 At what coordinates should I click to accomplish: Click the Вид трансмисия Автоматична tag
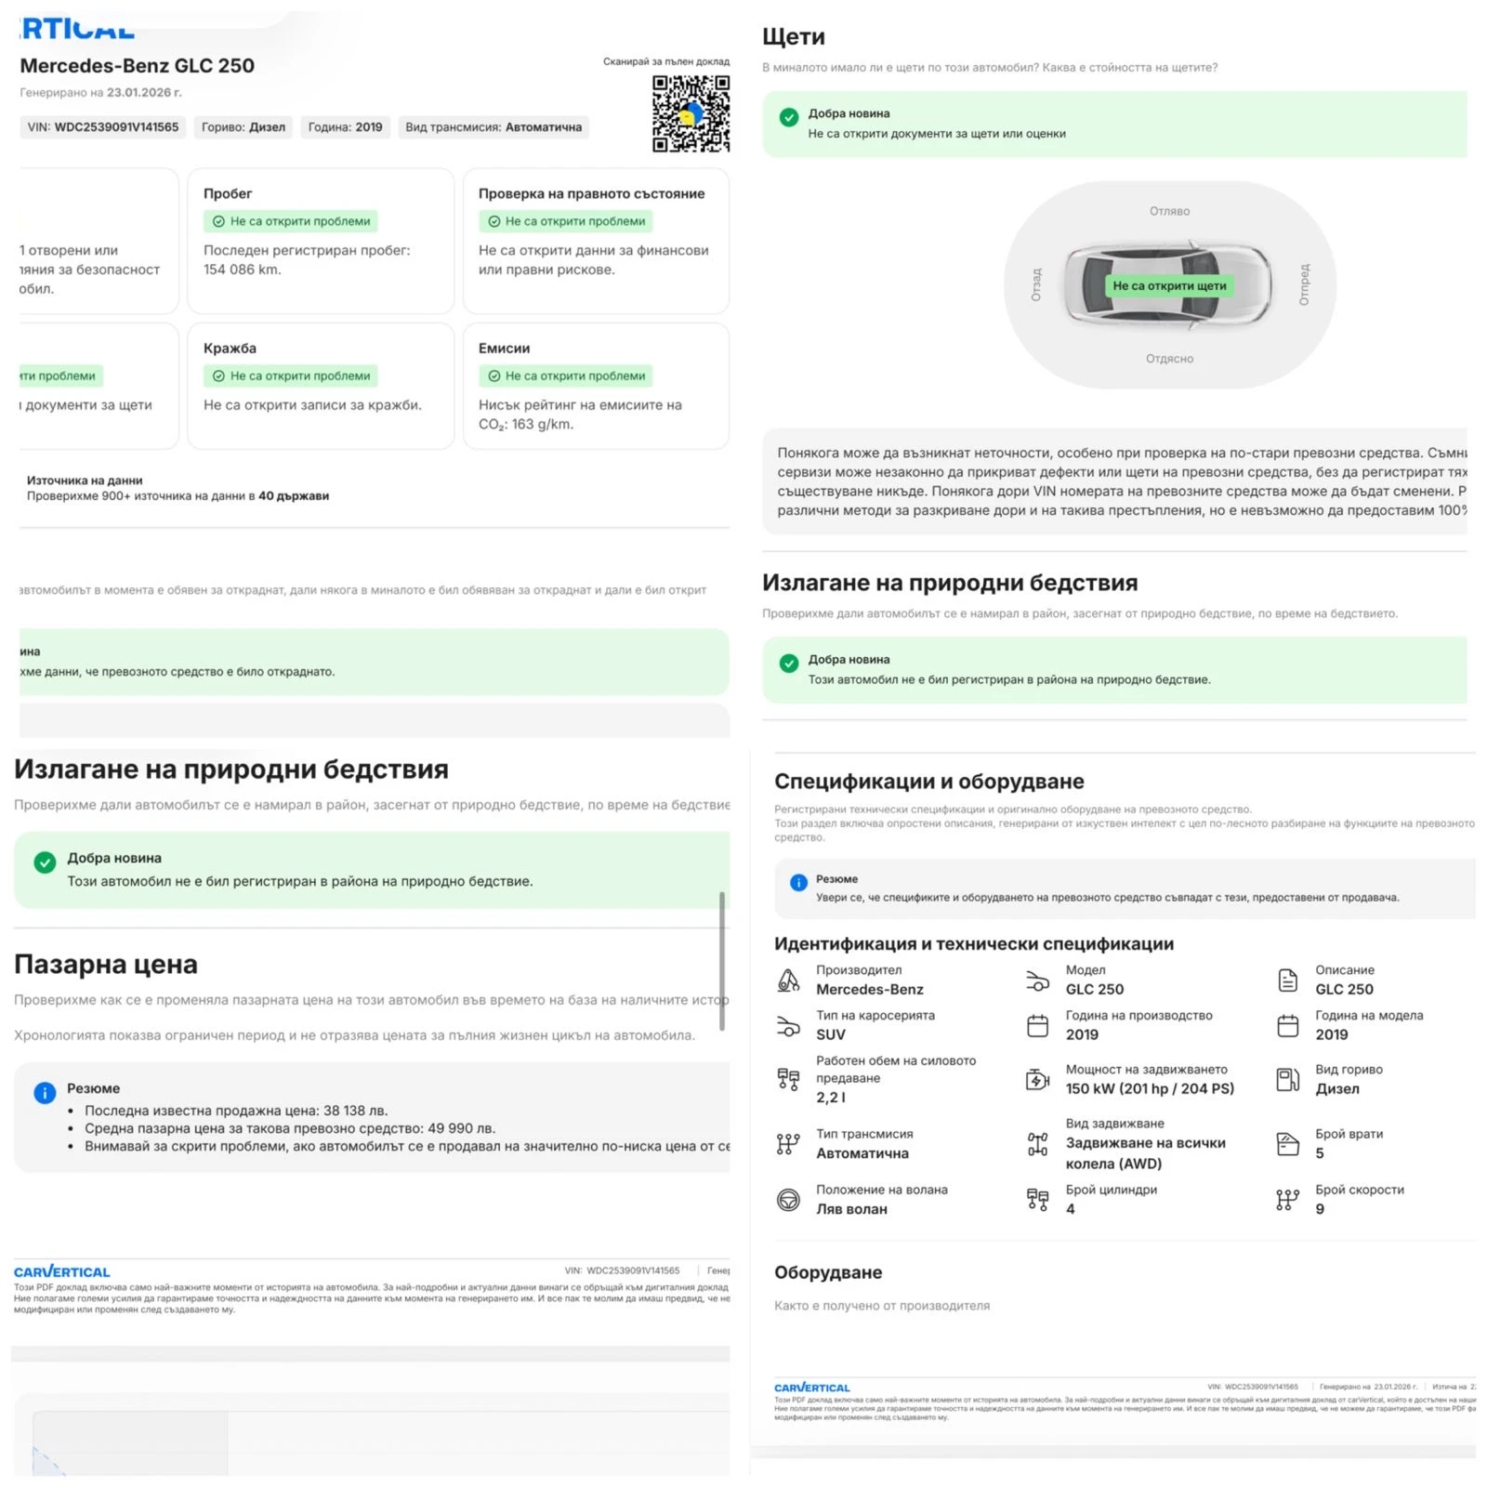click(x=493, y=127)
